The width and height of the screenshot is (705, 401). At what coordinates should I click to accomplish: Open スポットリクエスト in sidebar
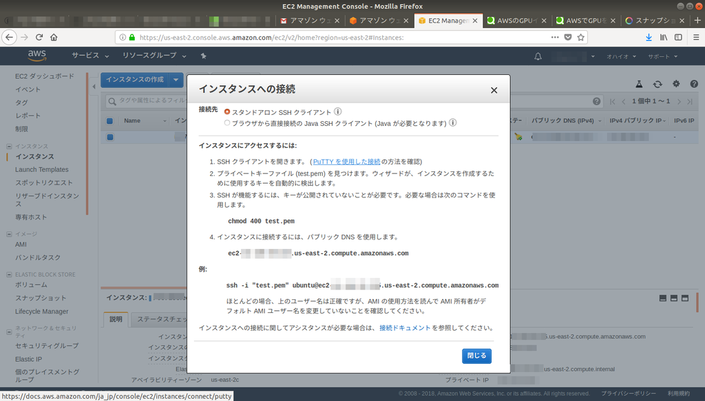(43, 183)
